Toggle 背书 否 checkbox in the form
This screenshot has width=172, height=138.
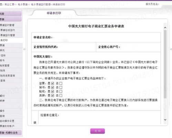pos(61,87)
